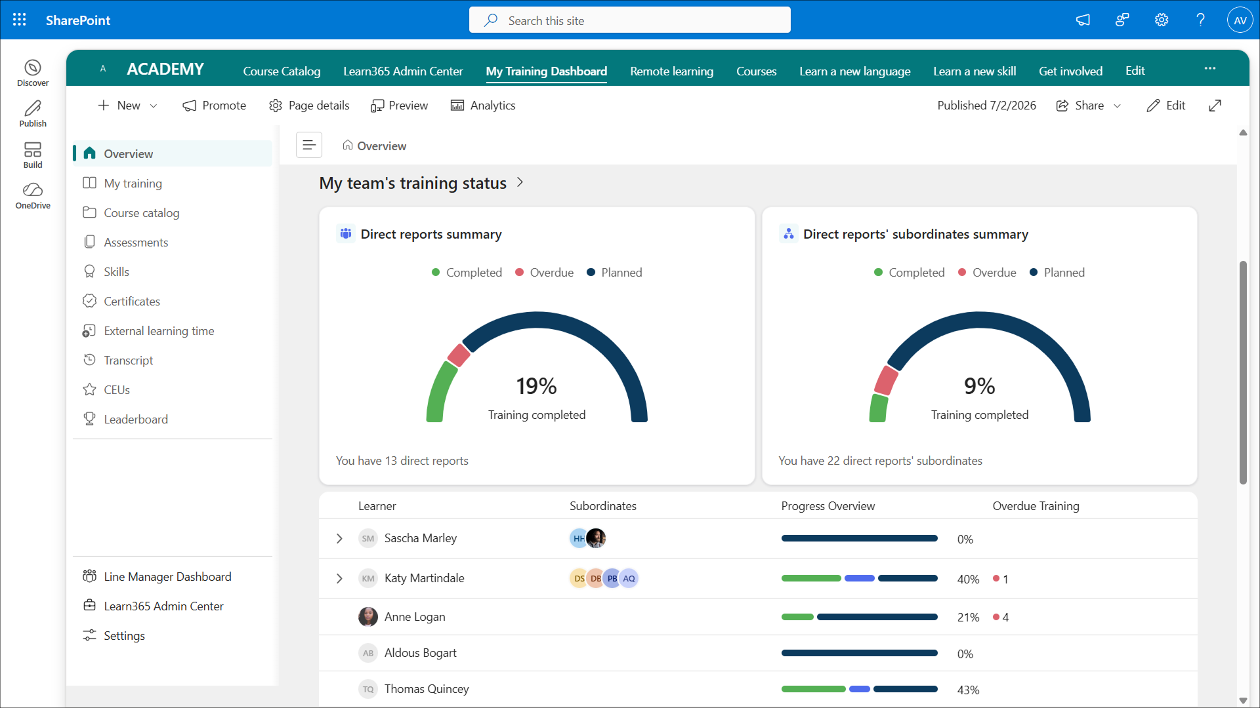Expand Katy Martindale's subordinates row
1260x708 pixels.
339,578
